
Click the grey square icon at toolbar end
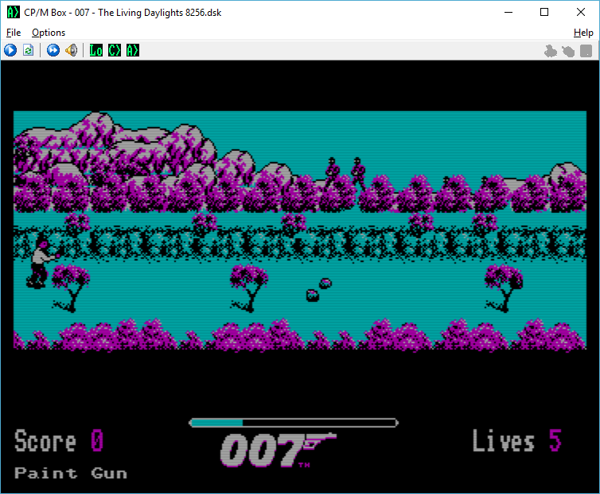[x=586, y=51]
